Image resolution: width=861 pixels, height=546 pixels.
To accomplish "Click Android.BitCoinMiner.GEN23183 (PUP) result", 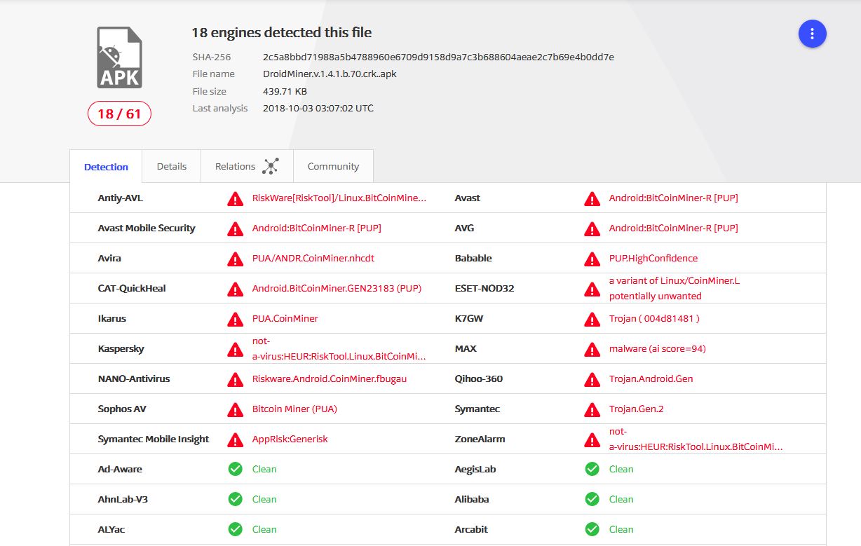I will click(337, 288).
